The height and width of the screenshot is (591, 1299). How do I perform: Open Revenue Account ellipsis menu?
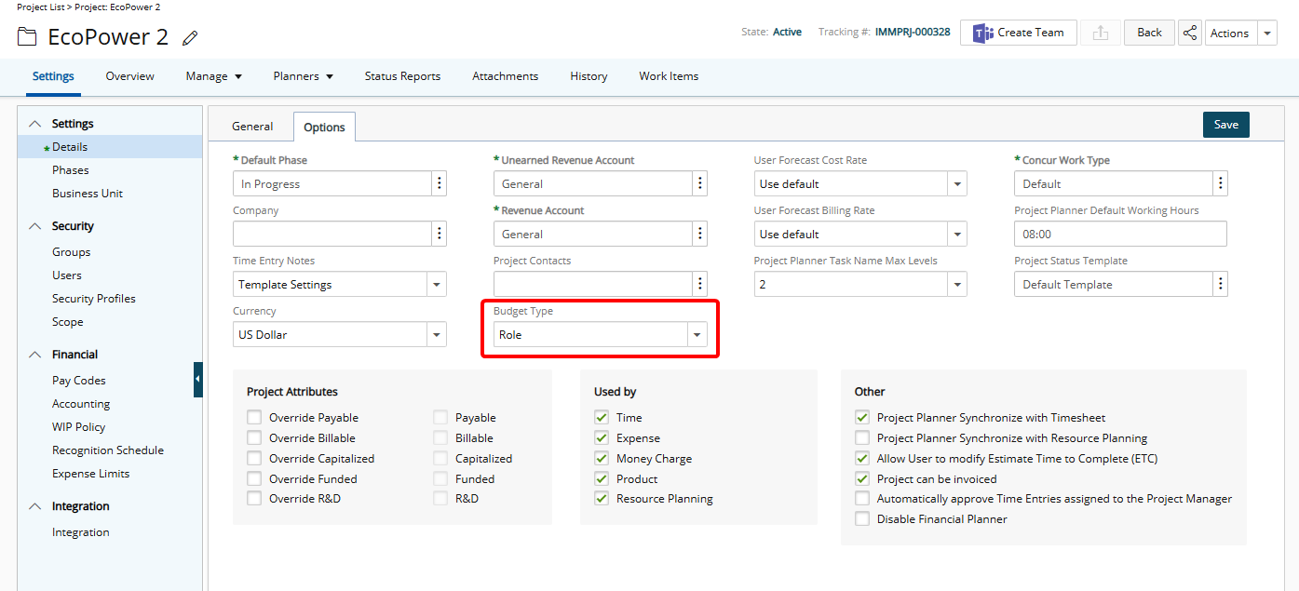[700, 234]
